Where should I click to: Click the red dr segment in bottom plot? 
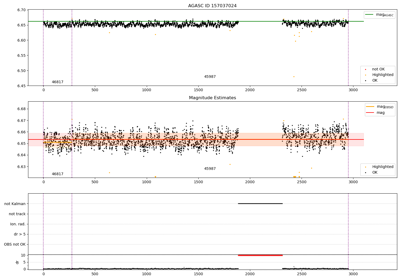pos(260,255)
